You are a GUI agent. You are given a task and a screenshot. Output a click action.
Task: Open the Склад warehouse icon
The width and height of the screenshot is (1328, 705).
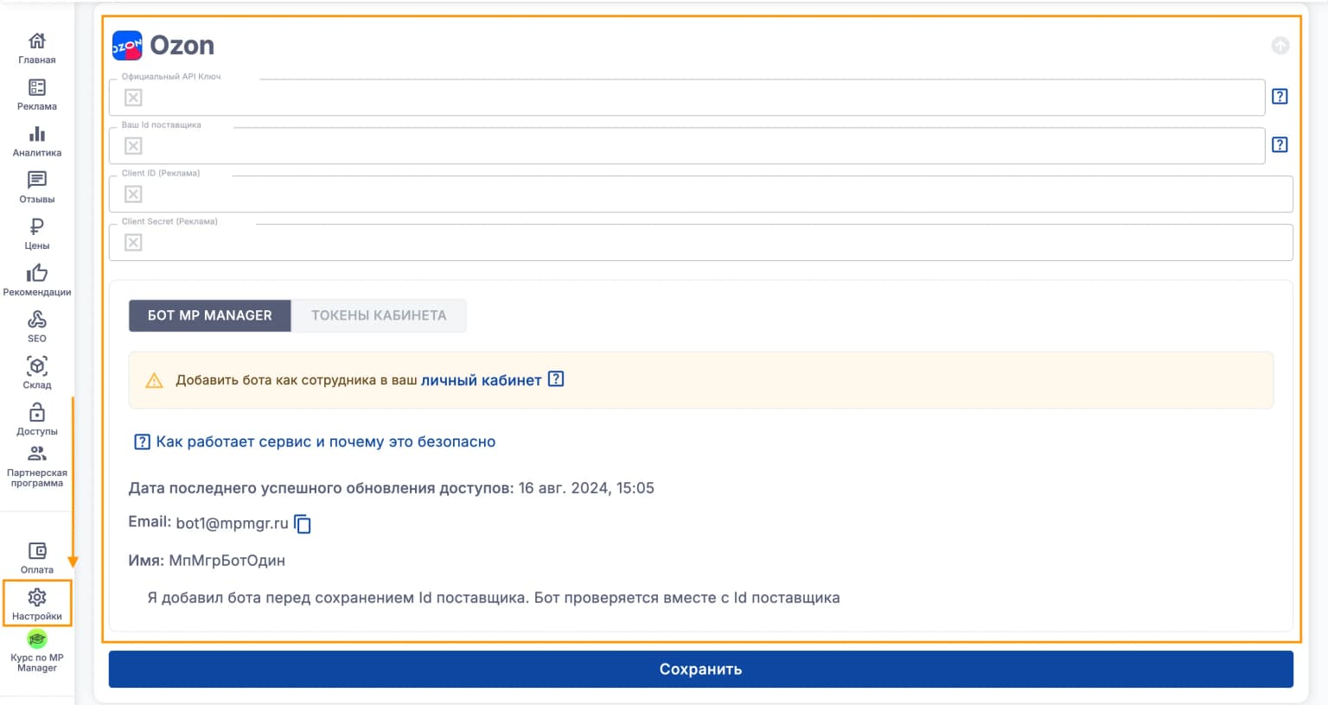point(37,373)
